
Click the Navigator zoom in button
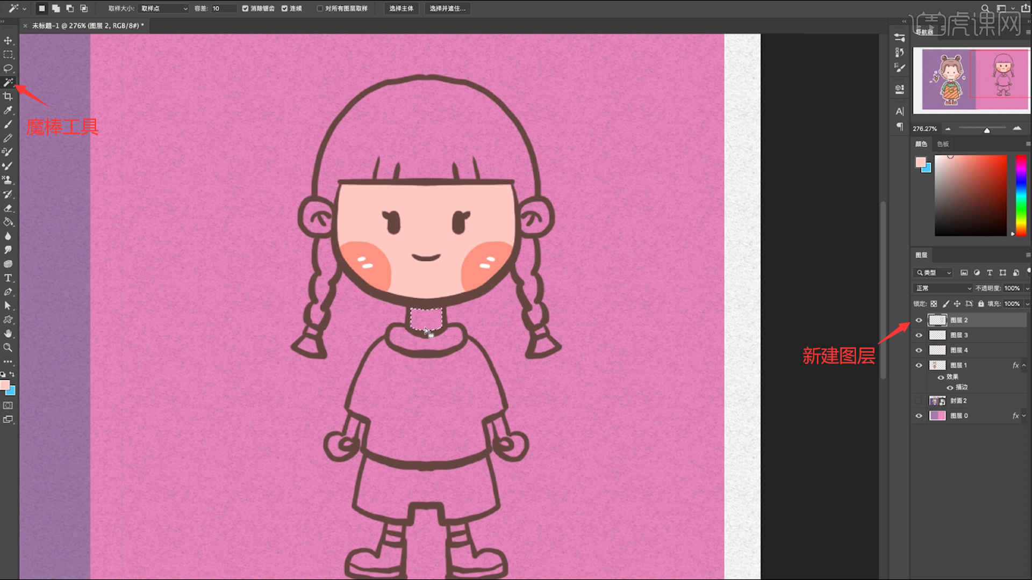click(1017, 128)
